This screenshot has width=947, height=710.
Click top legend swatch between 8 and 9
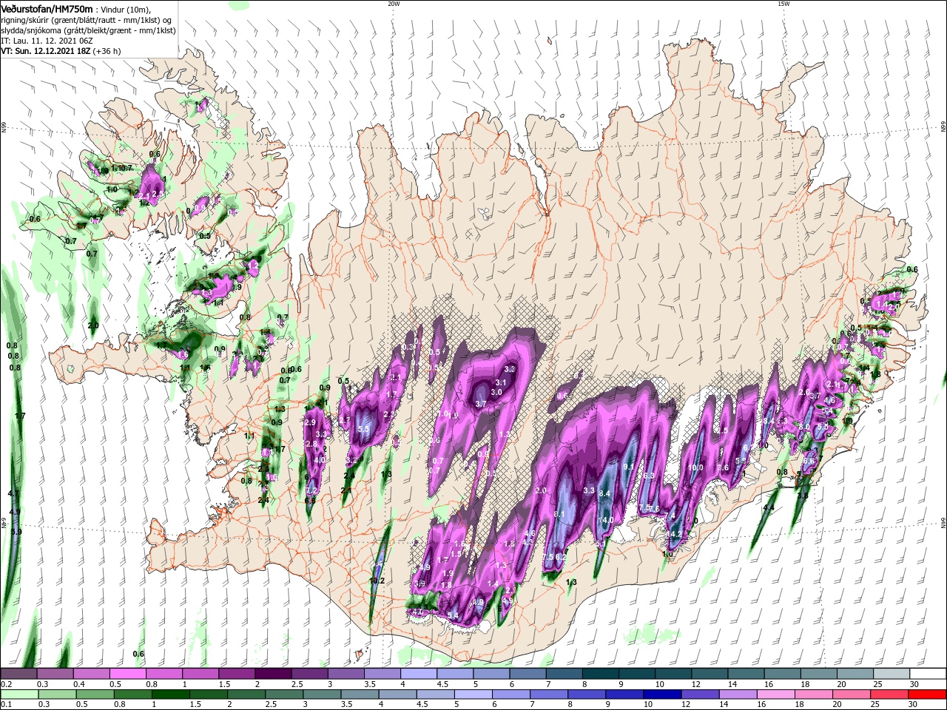pos(601,674)
